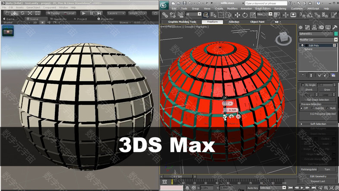This screenshot has height=191, width=339.
Task: Select the Rotate tool in Unity toolbar
Action: (x=22, y=13)
